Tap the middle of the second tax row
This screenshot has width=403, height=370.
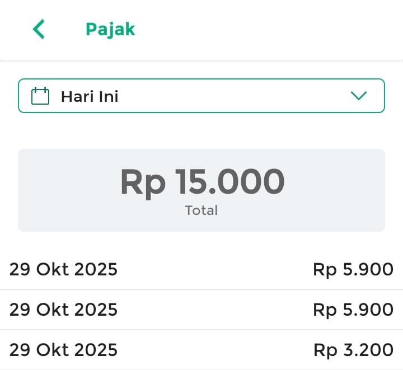213,310
